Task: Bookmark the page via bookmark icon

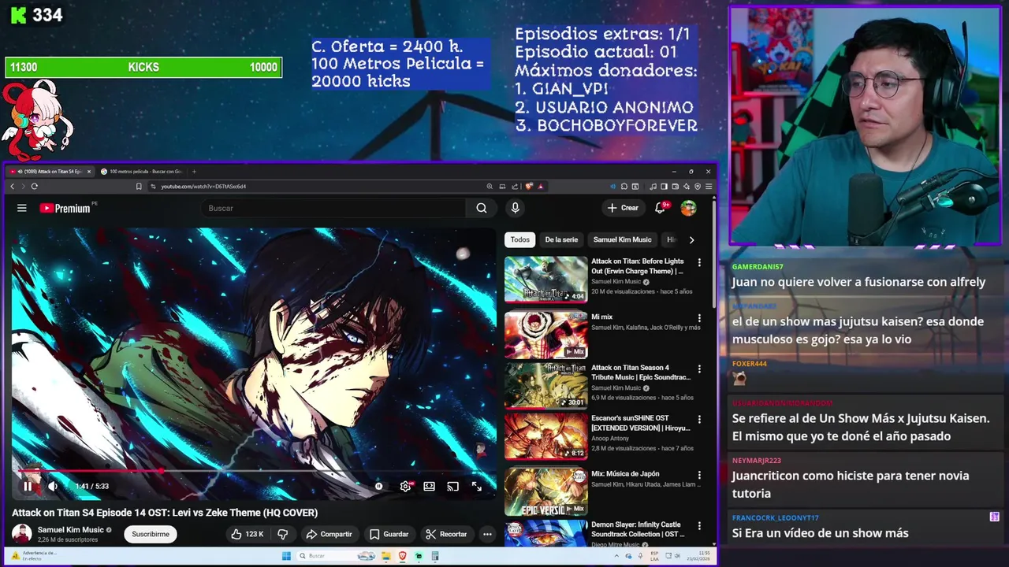Action: (139, 187)
